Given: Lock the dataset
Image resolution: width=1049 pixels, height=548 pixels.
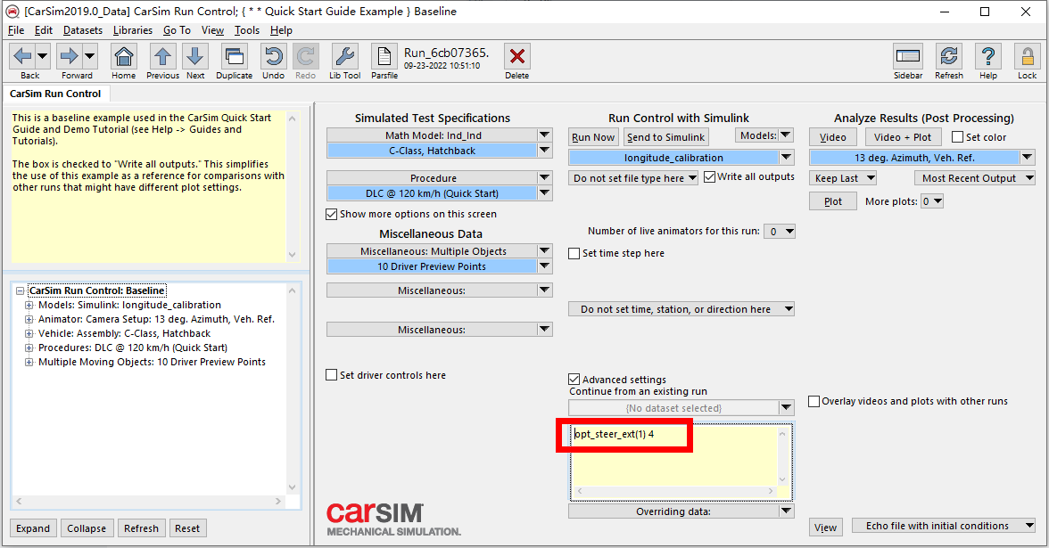Looking at the screenshot, I should [1027, 56].
